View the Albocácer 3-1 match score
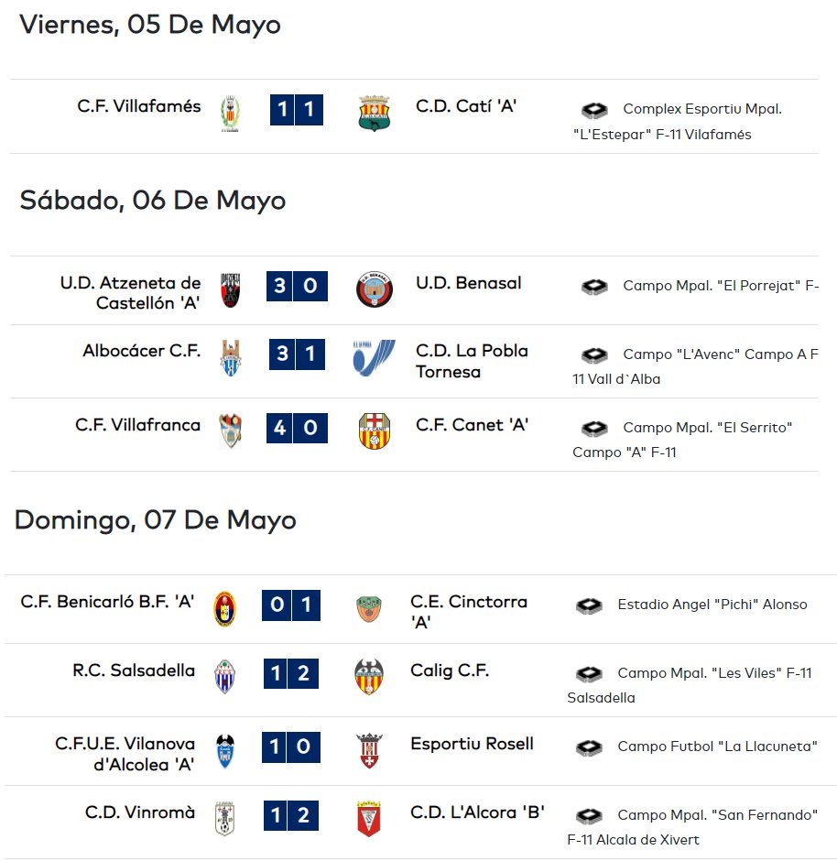This screenshot has height=861, width=837. click(297, 354)
